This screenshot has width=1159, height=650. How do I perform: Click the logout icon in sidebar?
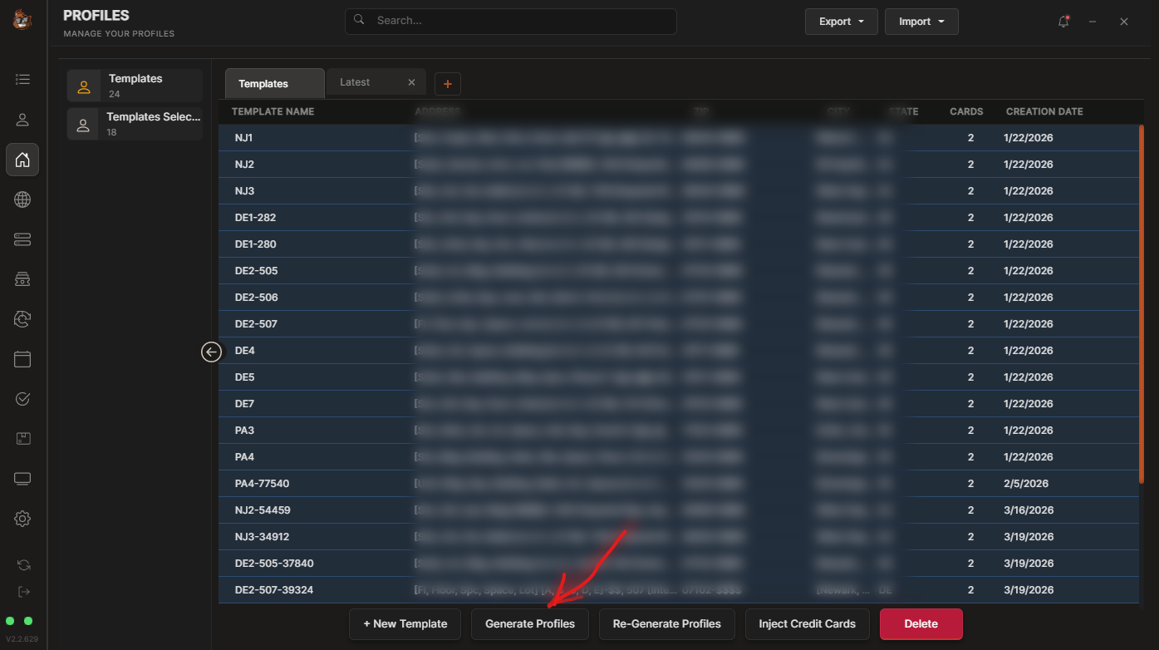tap(23, 592)
